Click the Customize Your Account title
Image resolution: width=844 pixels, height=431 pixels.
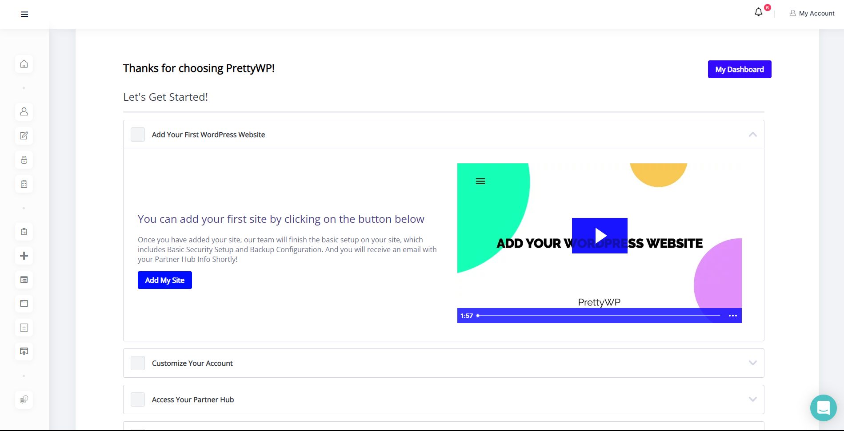192,363
